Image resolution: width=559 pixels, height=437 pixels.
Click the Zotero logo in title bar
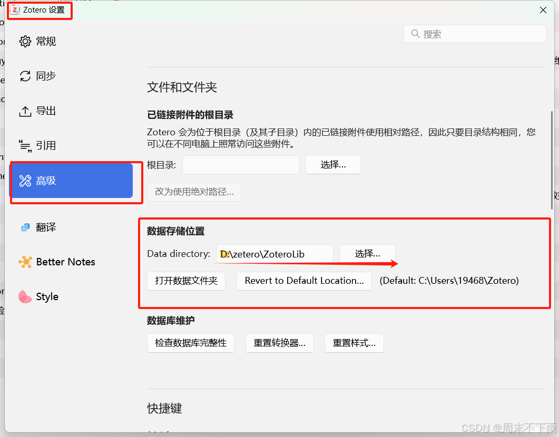(15, 10)
